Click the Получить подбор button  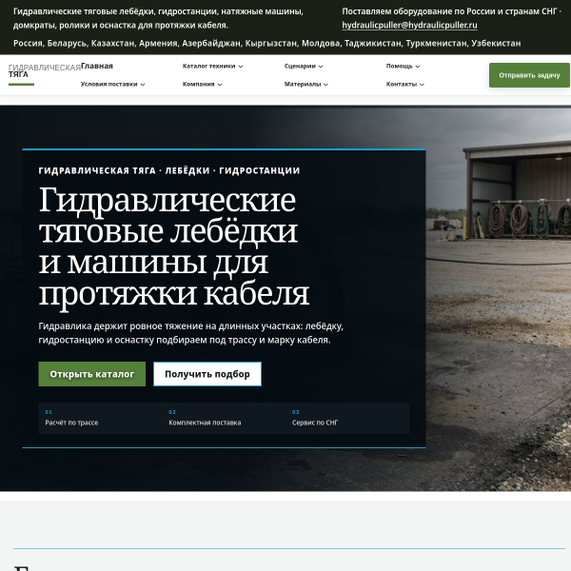click(x=207, y=374)
